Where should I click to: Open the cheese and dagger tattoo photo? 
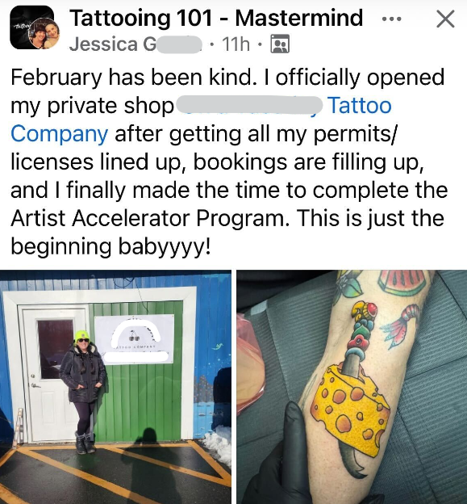pos(352,387)
